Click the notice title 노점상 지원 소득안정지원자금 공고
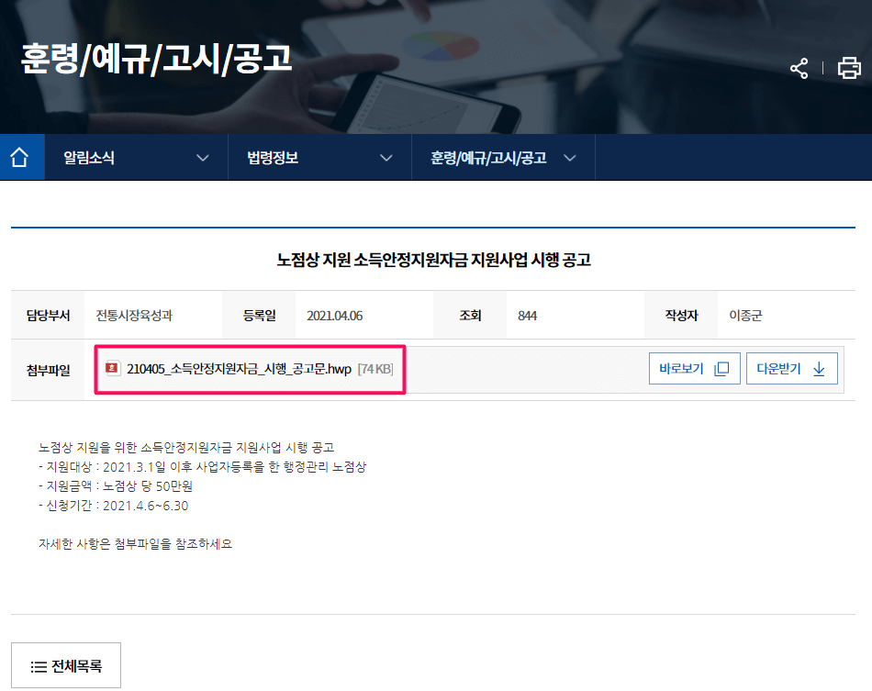 pyautogui.click(x=435, y=260)
